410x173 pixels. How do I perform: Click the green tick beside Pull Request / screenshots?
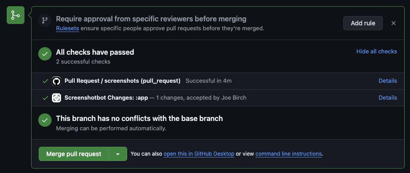pyautogui.click(x=45, y=81)
